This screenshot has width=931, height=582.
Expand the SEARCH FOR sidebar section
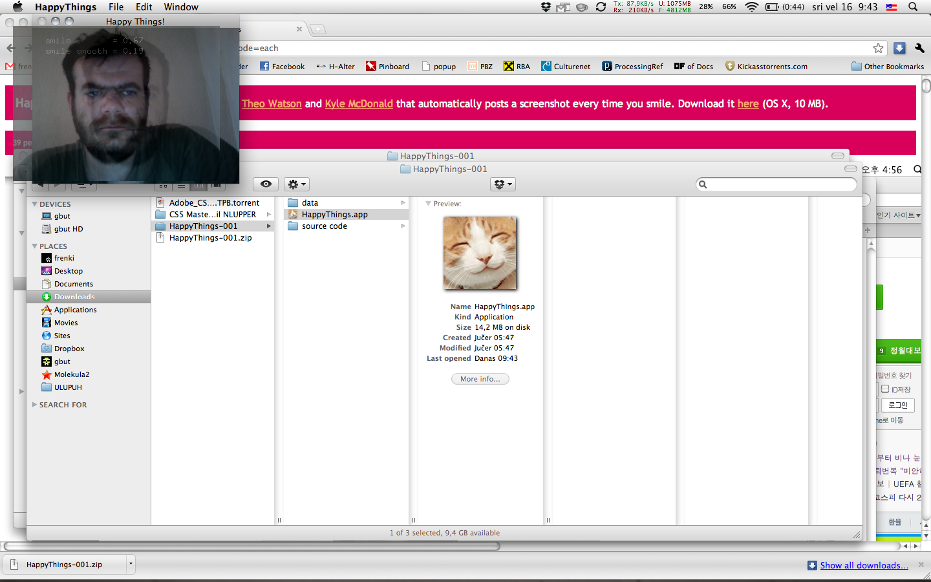coord(35,405)
